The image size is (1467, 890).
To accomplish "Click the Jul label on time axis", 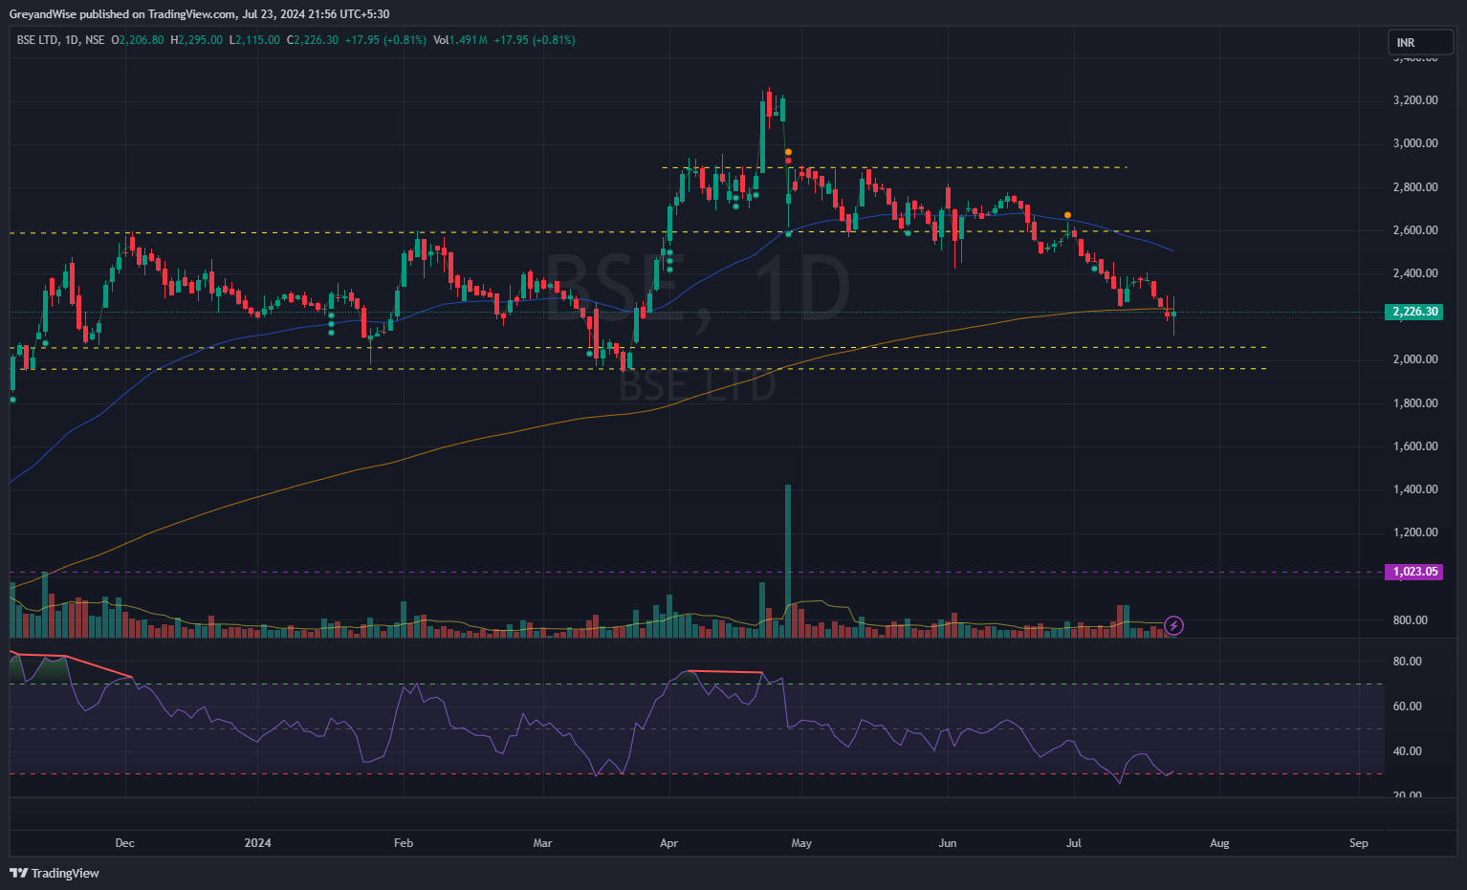I will (x=1074, y=843).
